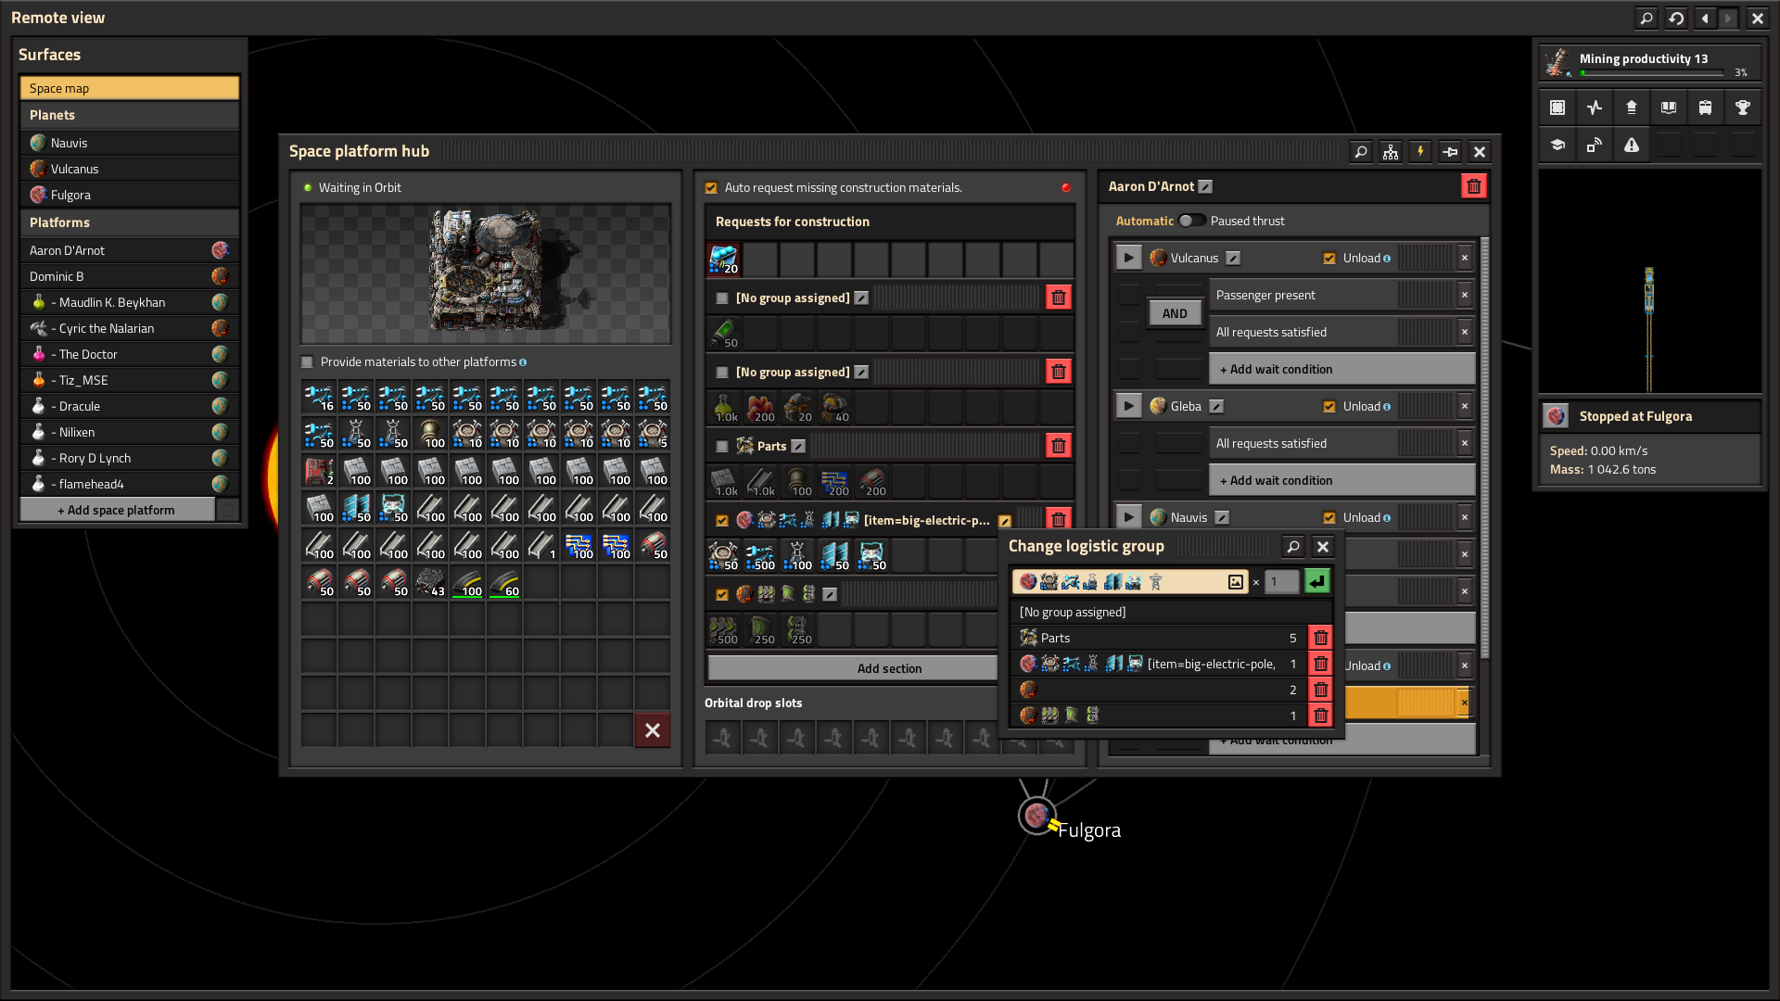Rename platform via pencil next to Aaron D'Arnot
Viewport: 1780px width, 1001px height.
coord(1205,186)
